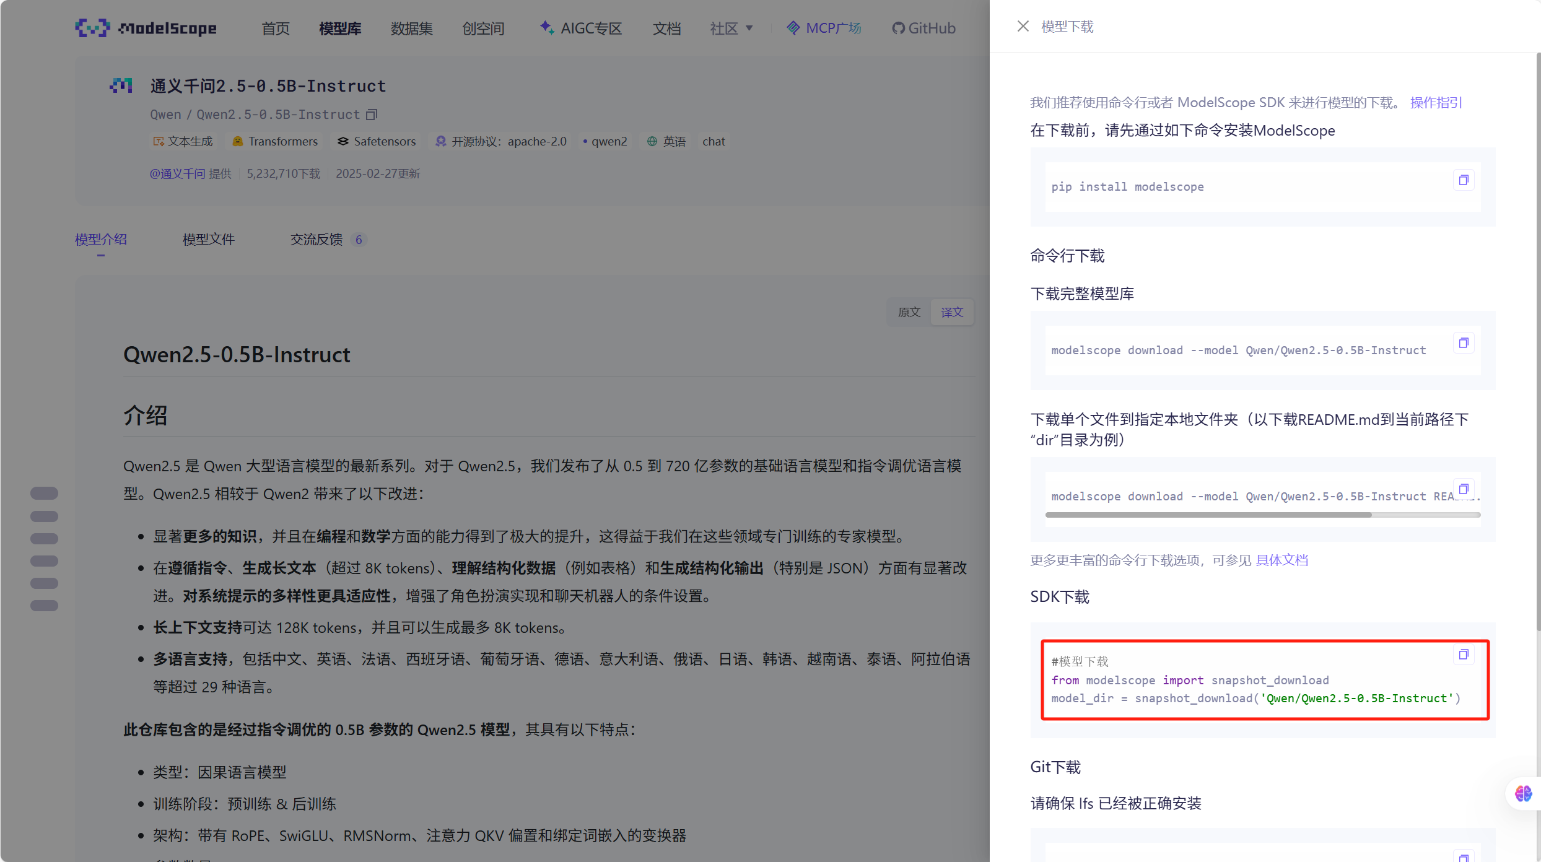
Task: Click the Safetensors tag
Action: (377, 142)
